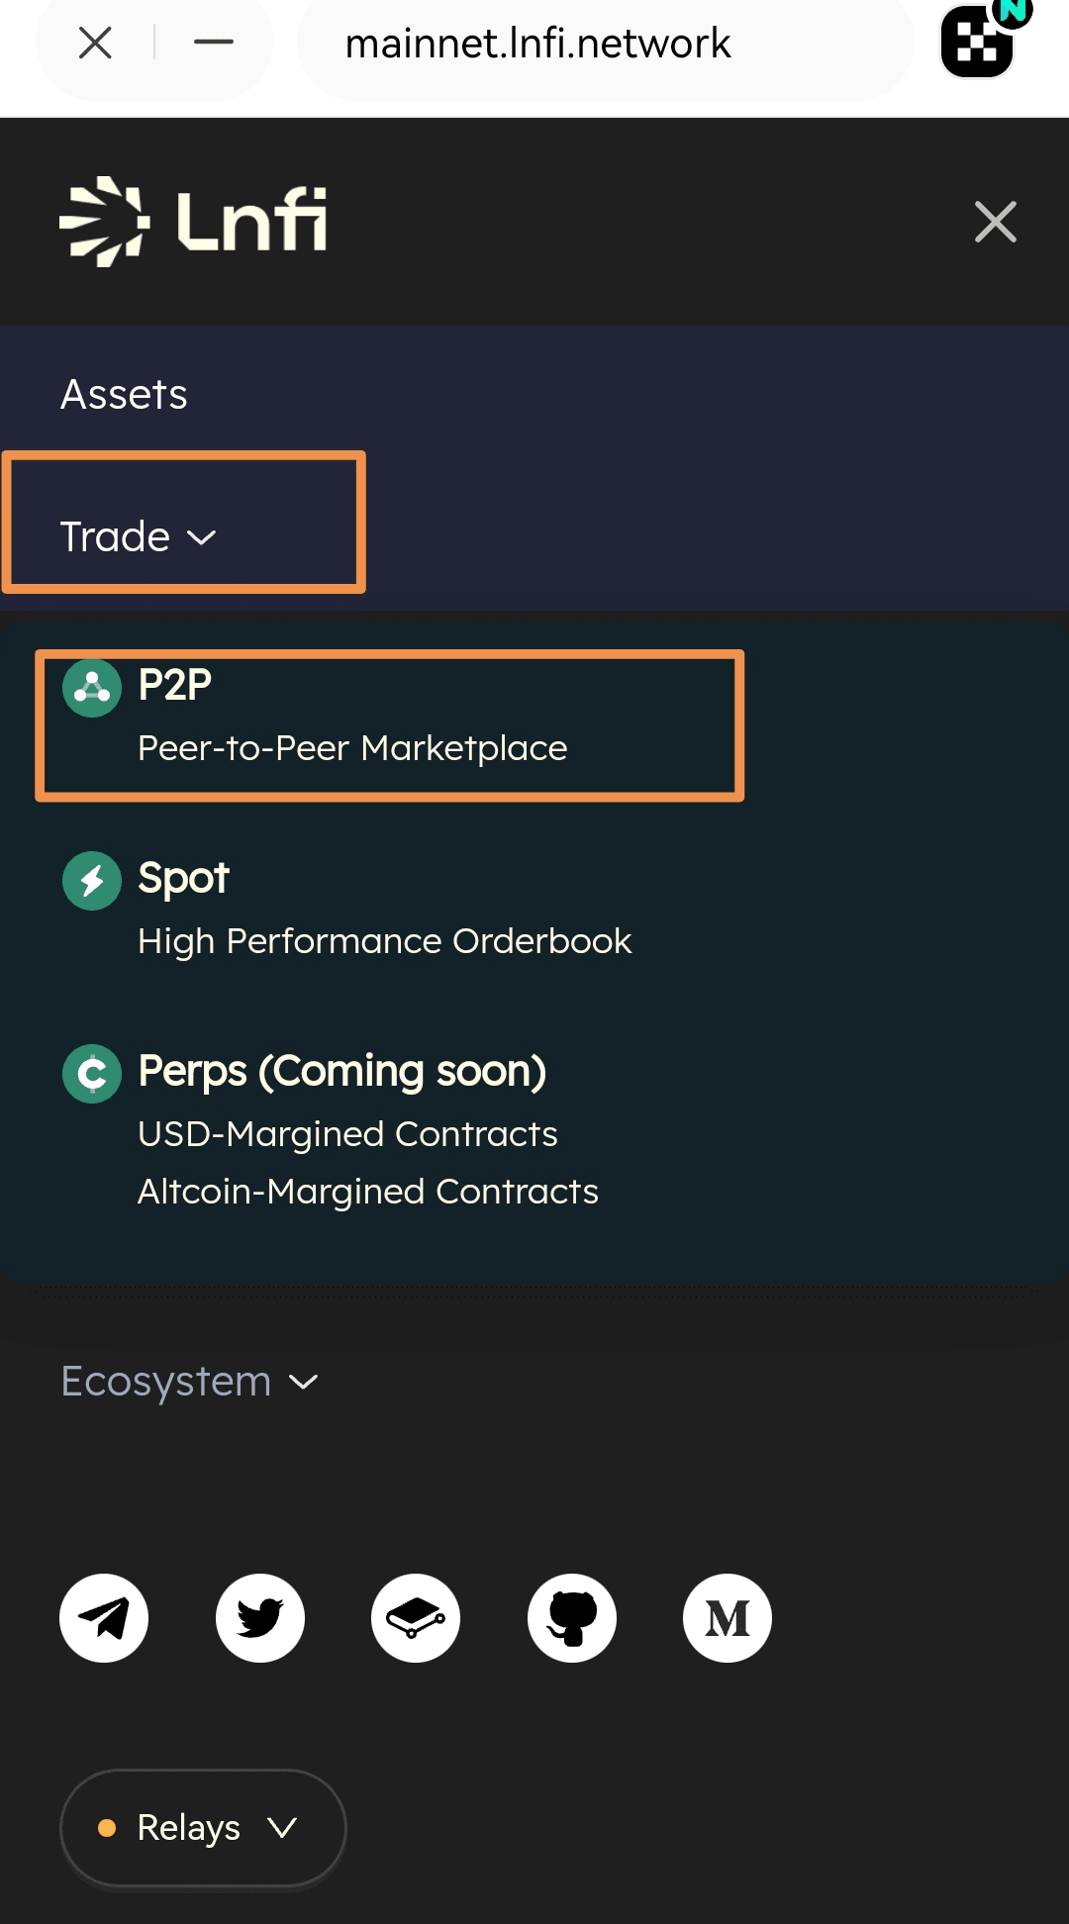Viewport: 1069px width, 1924px height.
Task: Open the GitHub icon link
Action: (x=572, y=1618)
